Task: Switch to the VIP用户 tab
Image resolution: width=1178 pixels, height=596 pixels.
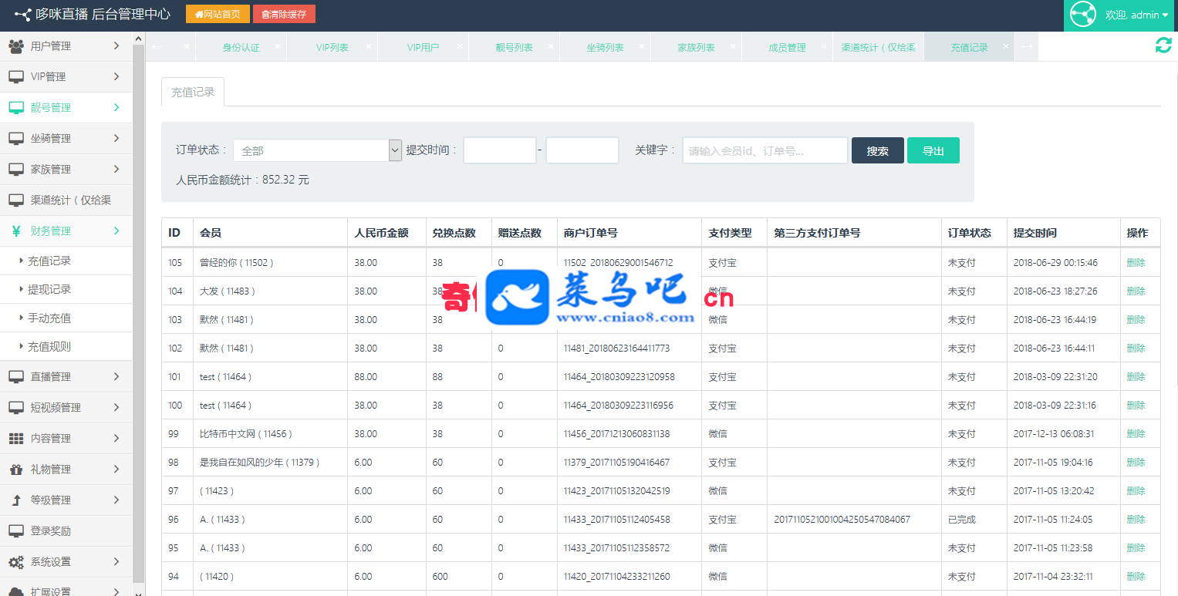Action: pos(424,47)
